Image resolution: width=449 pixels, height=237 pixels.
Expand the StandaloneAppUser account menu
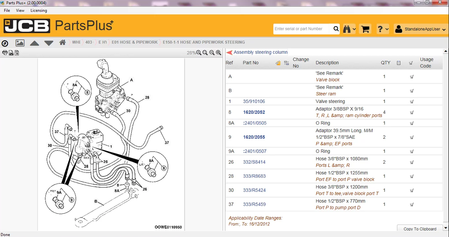[x=420, y=29]
